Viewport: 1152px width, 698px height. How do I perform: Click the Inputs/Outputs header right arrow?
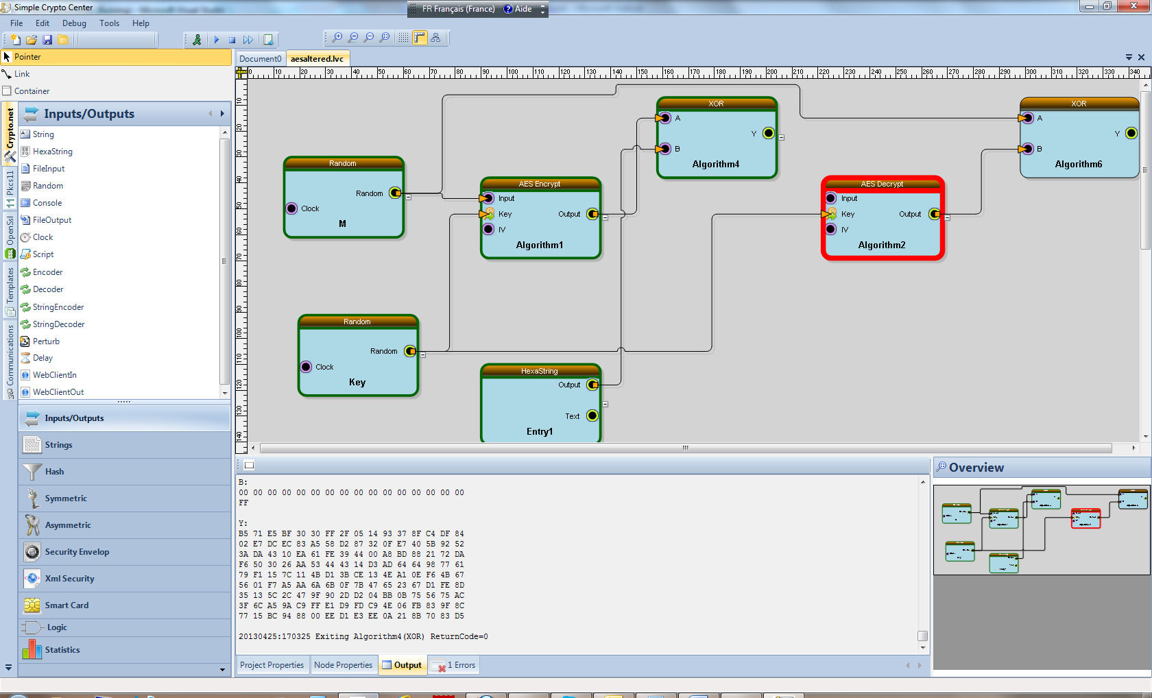coord(222,114)
